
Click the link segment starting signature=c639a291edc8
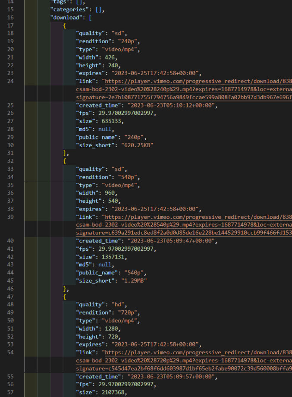point(184,233)
